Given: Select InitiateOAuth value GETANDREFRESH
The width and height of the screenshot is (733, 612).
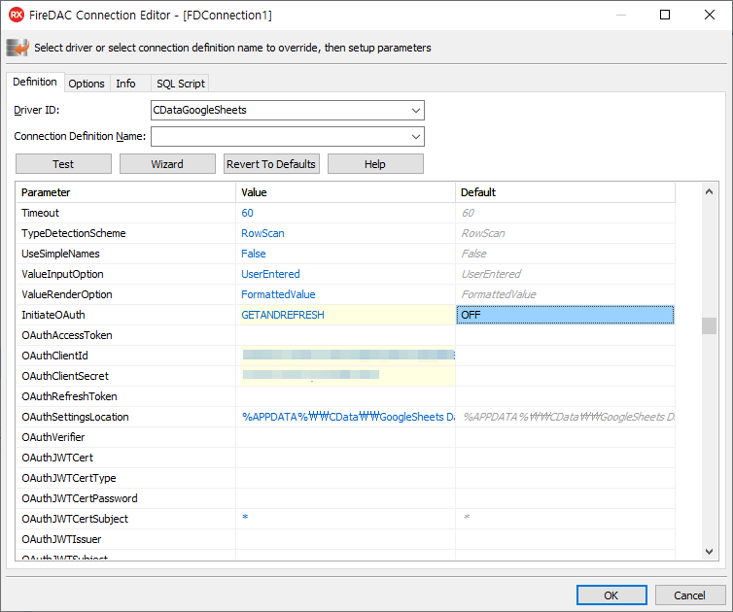Looking at the screenshot, I should pos(283,315).
